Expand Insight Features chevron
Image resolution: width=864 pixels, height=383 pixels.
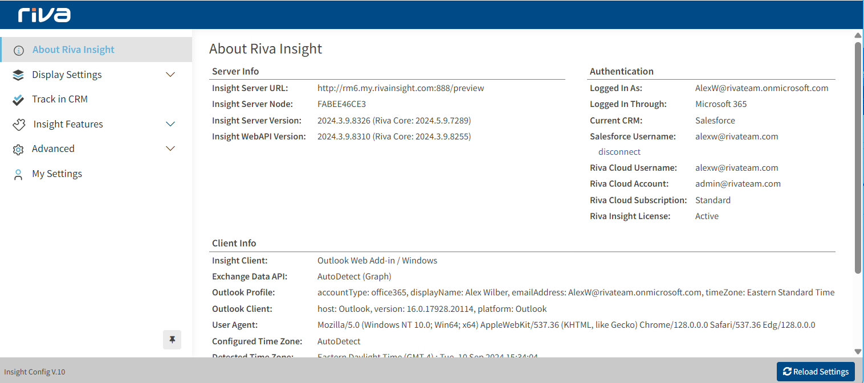[170, 124]
